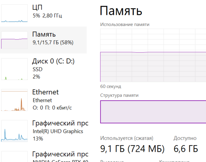Select the Ethernet mini graph thumbnail

click(14, 101)
